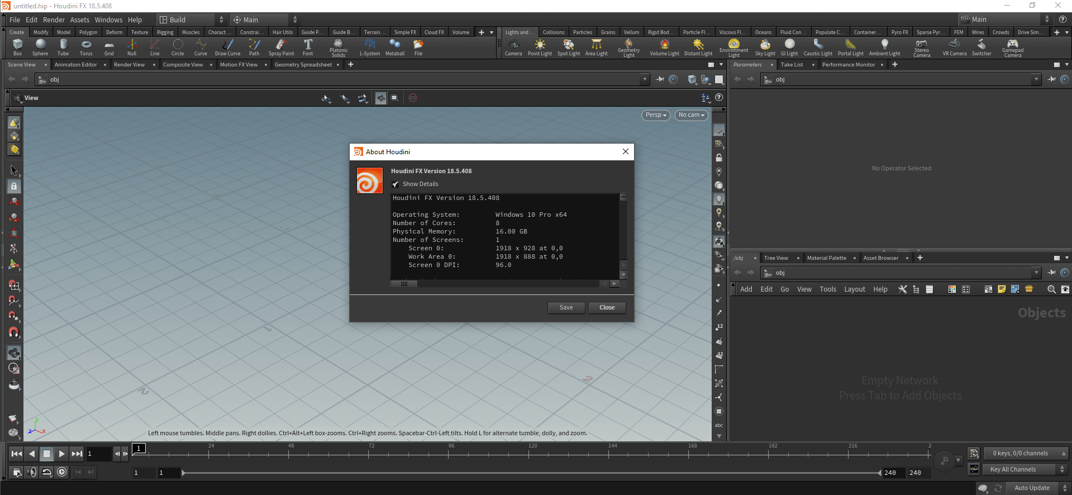Open the Persp viewport dropdown
The height and width of the screenshot is (495, 1072).
click(655, 115)
